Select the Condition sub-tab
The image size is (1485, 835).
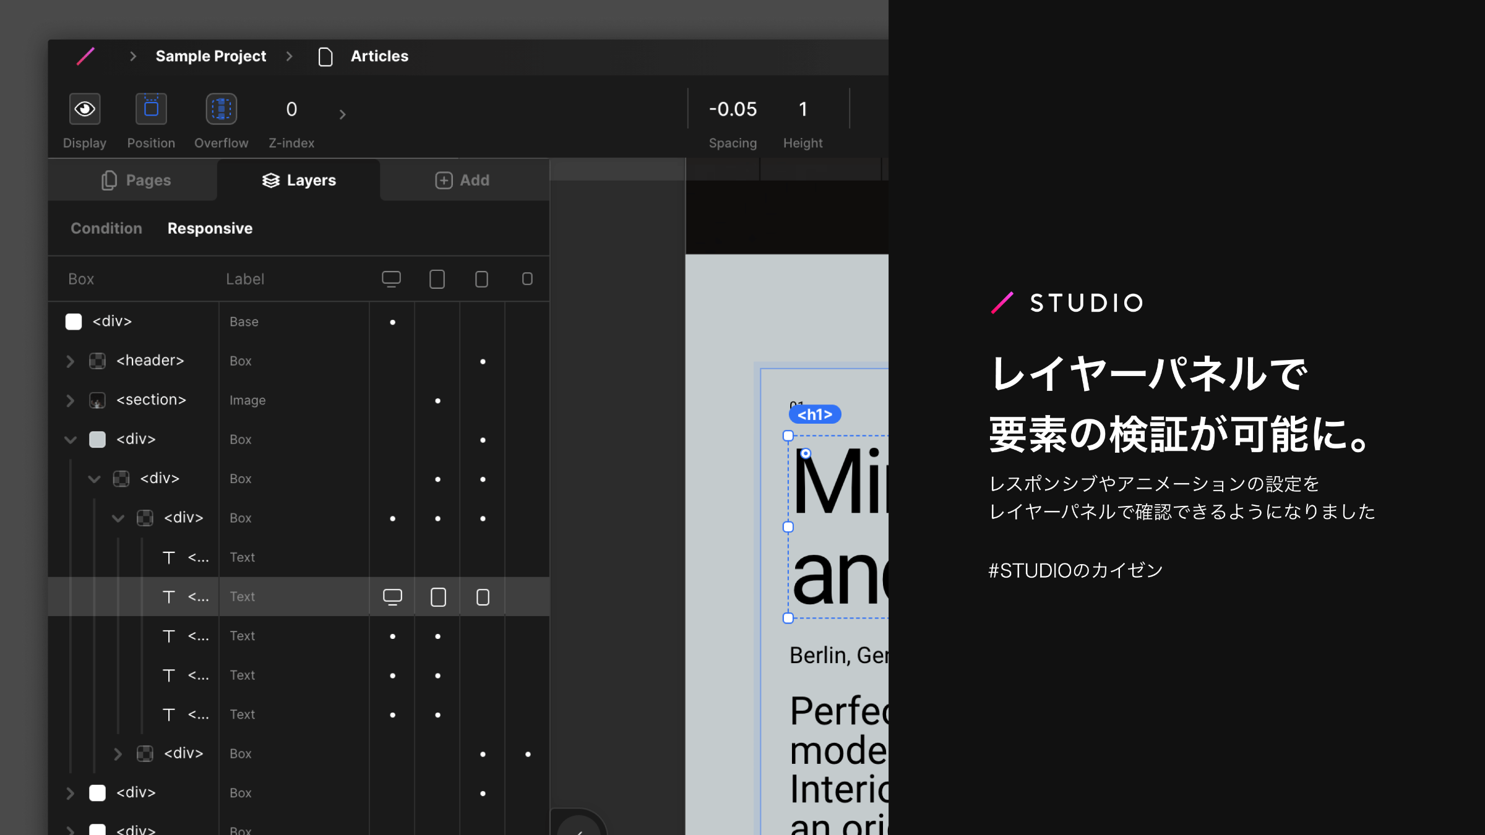click(x=106, y=228)
